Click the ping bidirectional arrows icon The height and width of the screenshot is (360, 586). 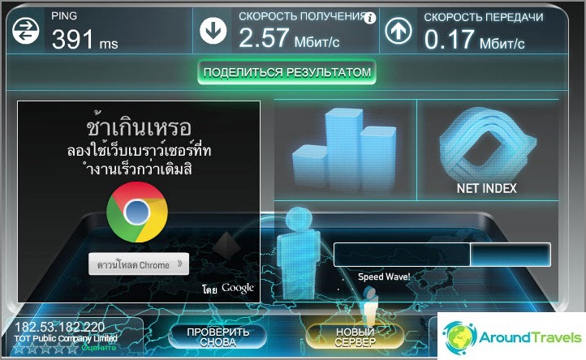pyautogui.click(x=26, y=30)
